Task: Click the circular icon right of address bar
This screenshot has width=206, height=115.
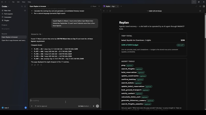Action: click(200, 11)
